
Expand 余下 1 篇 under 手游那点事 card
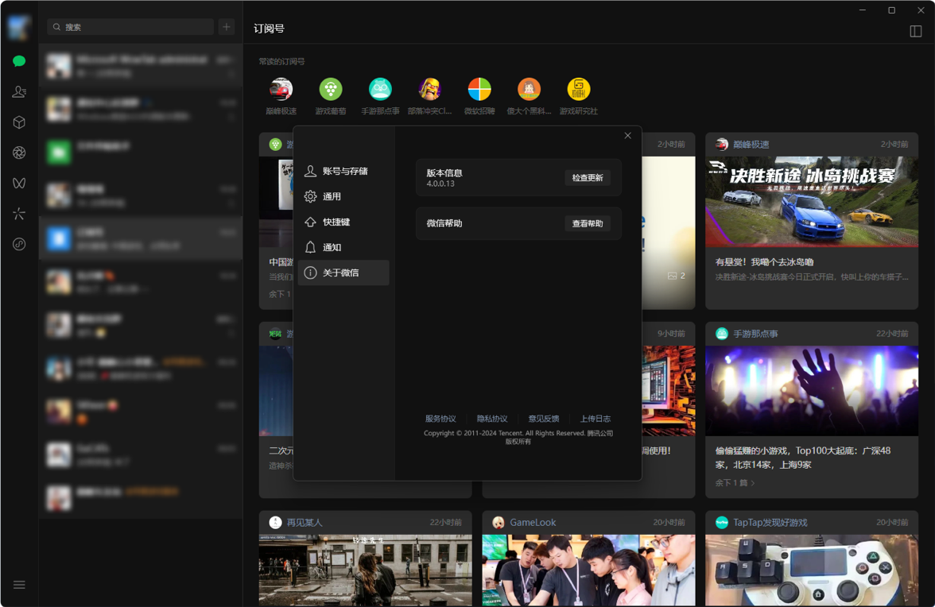[x=735, y=482]
